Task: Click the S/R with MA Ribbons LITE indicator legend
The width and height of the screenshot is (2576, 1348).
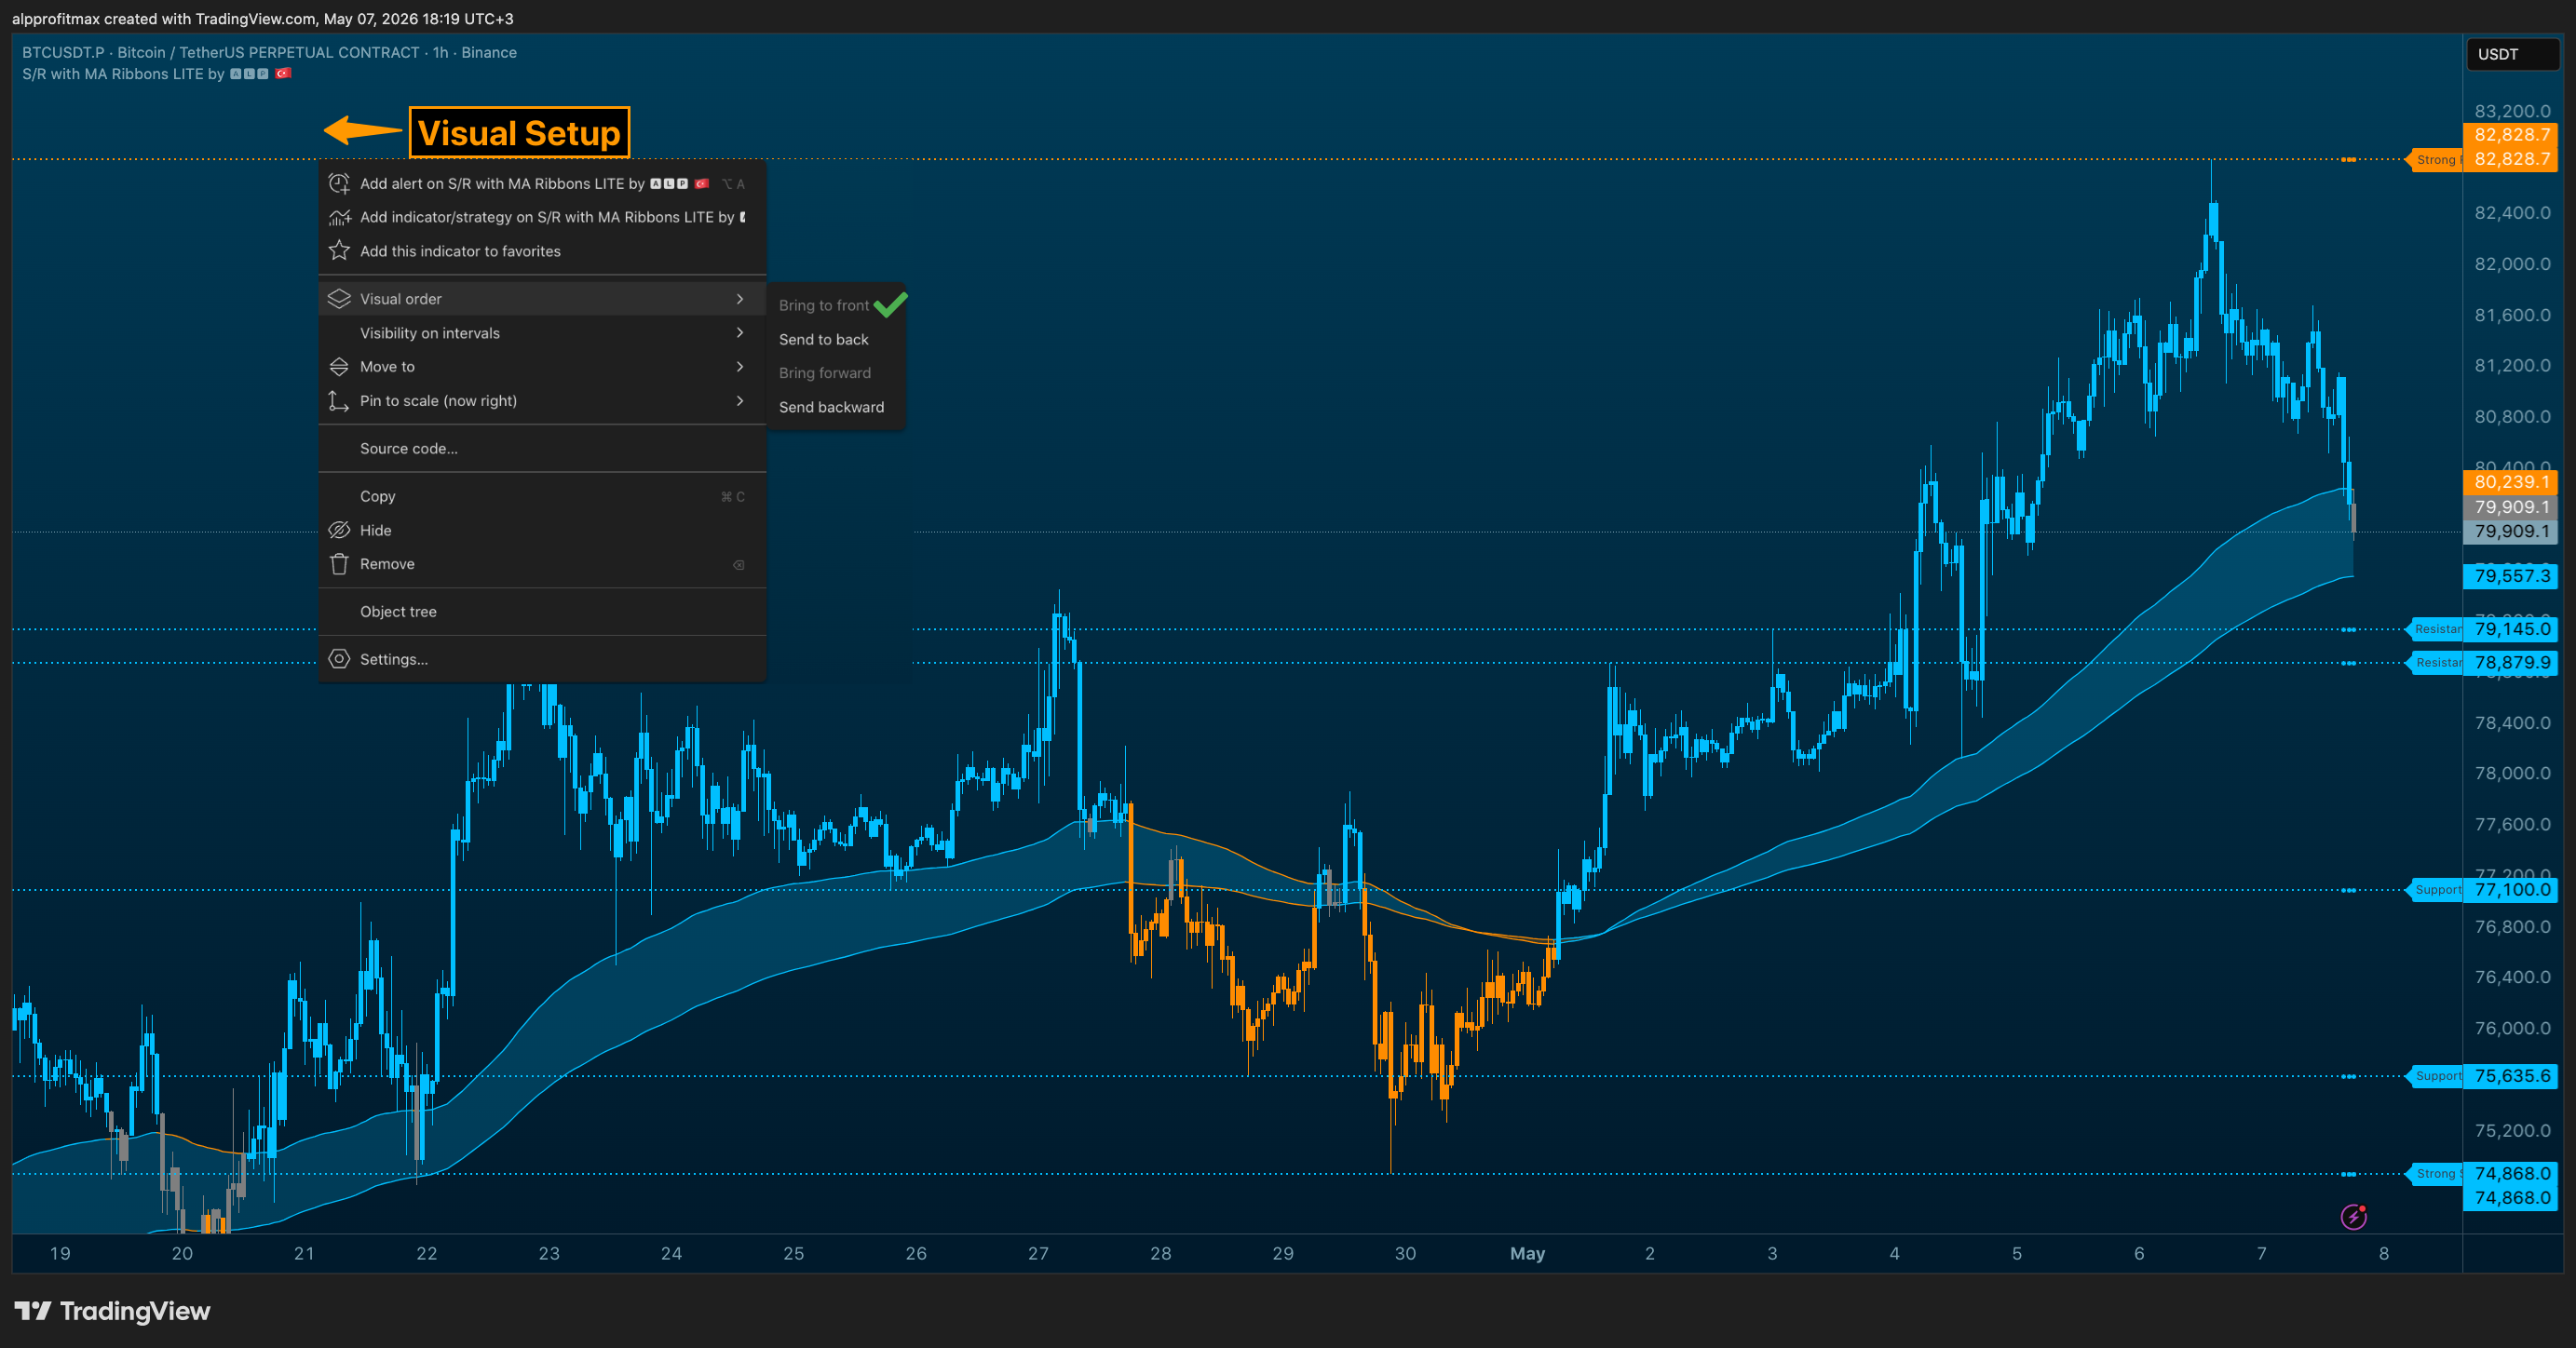Action: tap(156, 74)
